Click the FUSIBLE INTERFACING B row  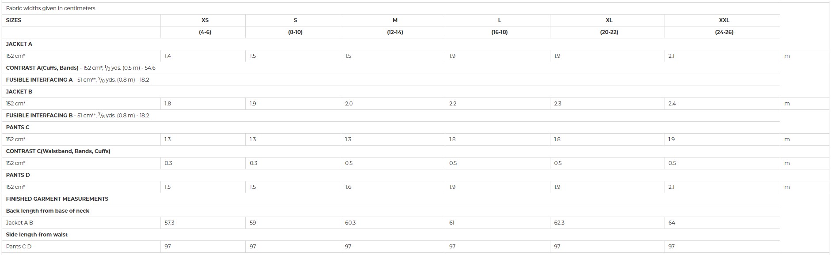pyautogui.click(x=391, y=116)
